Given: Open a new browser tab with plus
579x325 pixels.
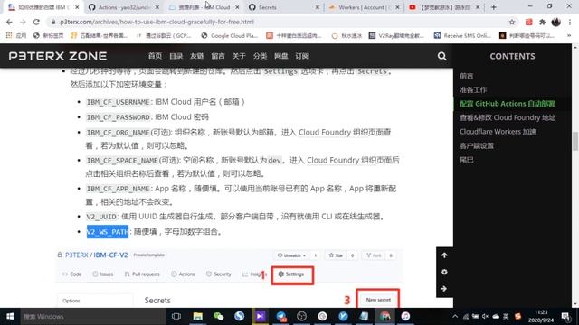Looking at the screenshot, I should pos(493,7).
